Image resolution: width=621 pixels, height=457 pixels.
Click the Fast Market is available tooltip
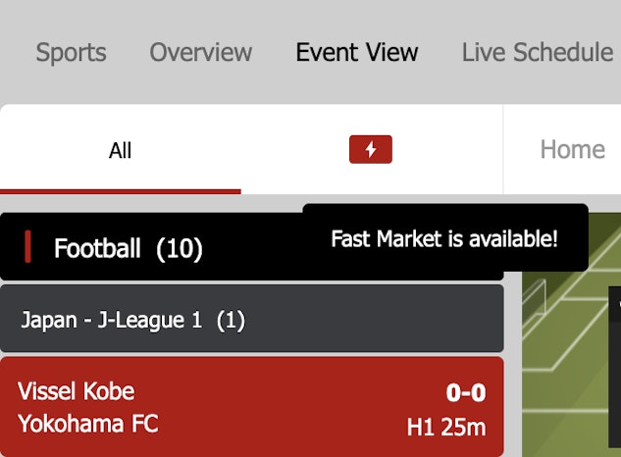click(x=444, y=238)
